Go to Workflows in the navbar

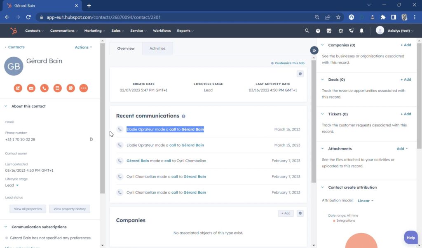[x=162, y=30]
